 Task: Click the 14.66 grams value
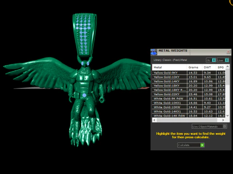(x=193, y=103)
